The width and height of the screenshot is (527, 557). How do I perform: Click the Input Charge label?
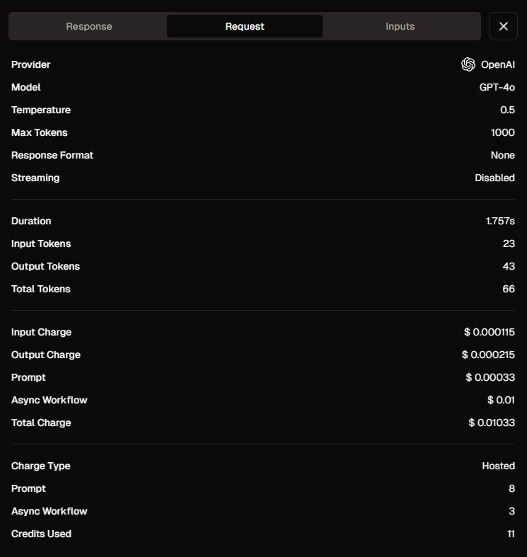42,332
